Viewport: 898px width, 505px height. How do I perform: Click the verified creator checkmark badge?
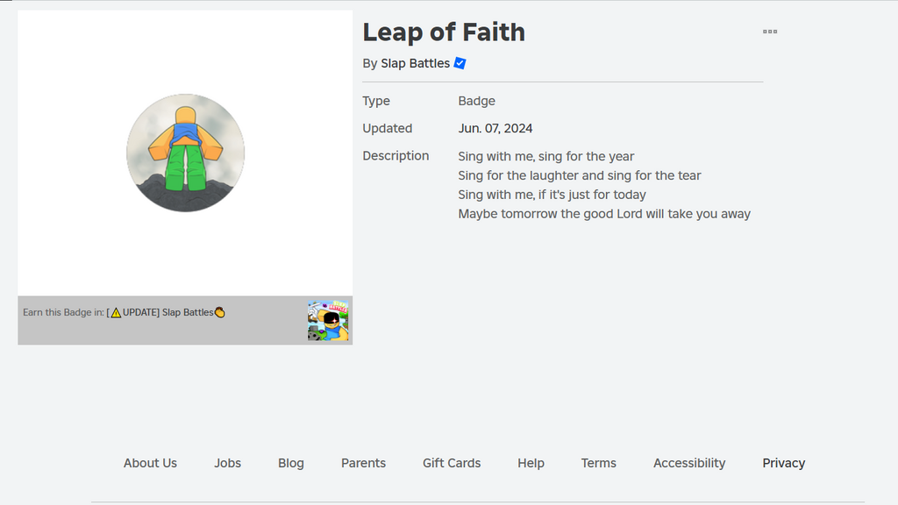[459, 62]
